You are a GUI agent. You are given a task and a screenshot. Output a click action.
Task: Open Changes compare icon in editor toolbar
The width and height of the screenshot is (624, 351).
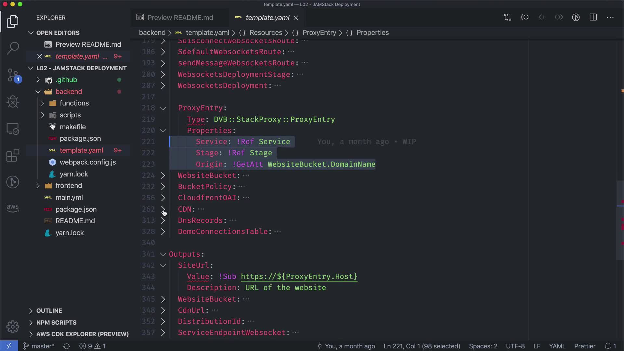pos(507,18)
